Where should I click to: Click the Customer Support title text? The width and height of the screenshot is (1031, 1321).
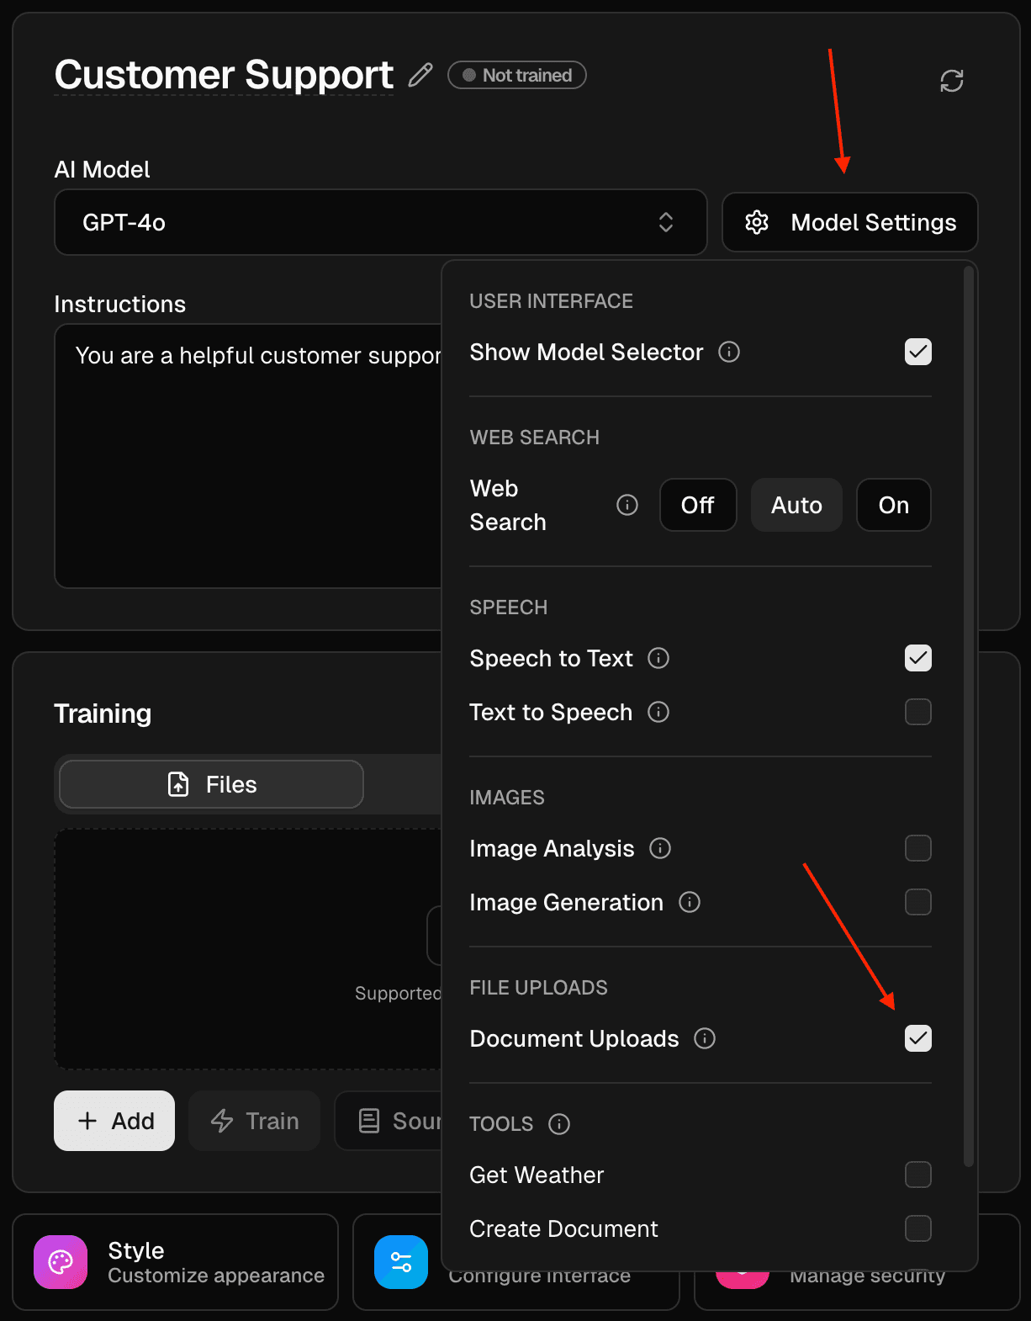point(224,75)
